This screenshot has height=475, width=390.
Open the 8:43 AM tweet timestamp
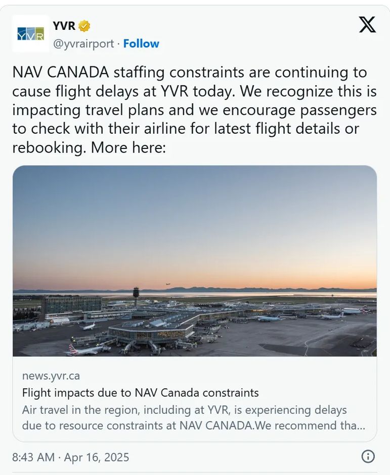click(x=33, y=457)
